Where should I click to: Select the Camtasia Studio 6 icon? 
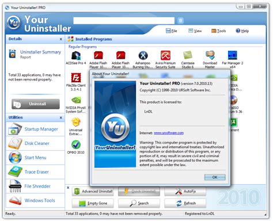click(188, 55)
